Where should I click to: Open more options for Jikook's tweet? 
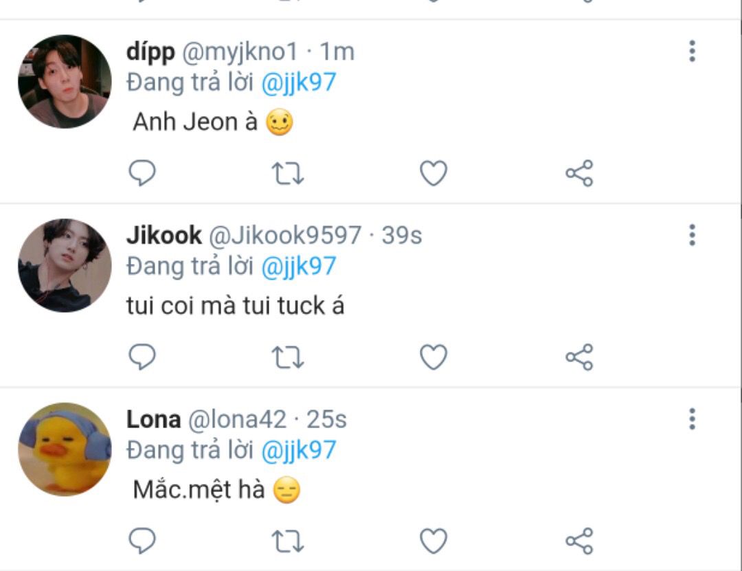pyautogui.click(x=692, y=235)
